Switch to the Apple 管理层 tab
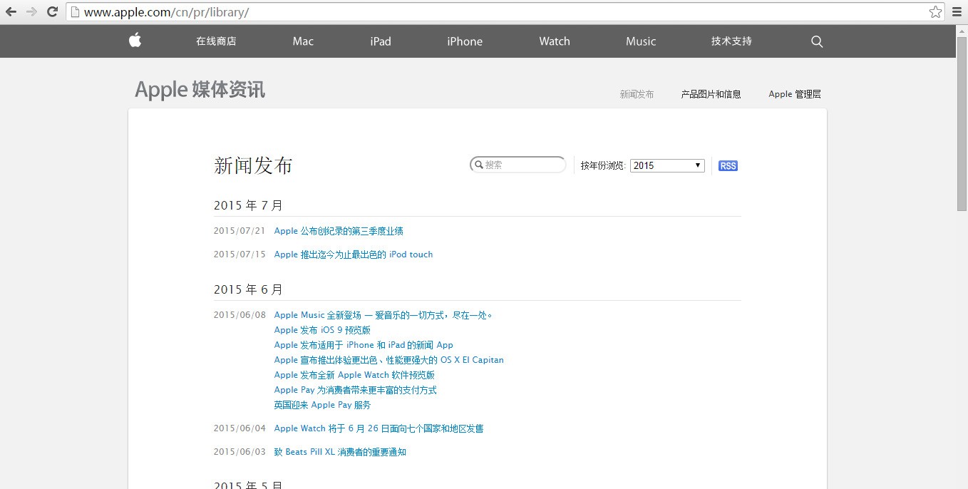 click(x=794, y=94)
